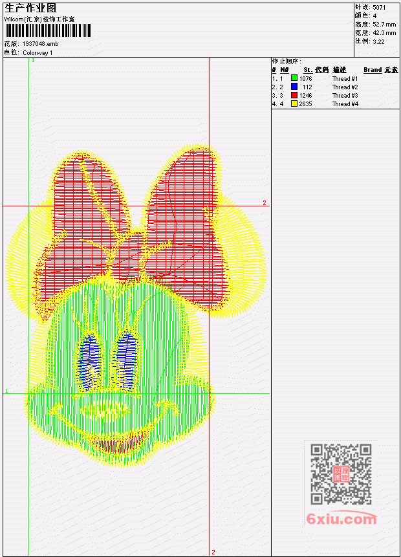
Task: Click the Colorway 1 label
Action: 38,52
